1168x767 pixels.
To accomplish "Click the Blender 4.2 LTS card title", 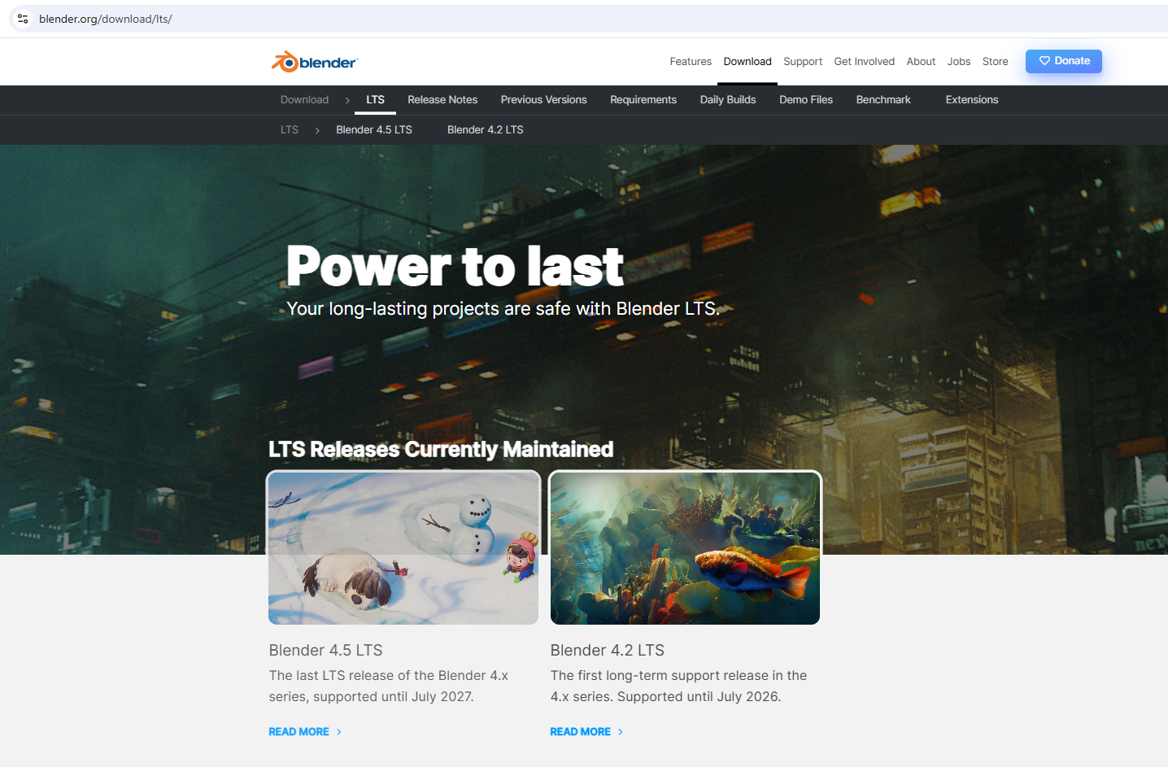I will click(x=608, y=650).
